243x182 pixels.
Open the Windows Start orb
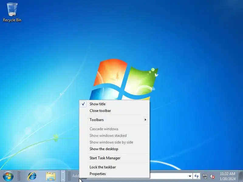[8, 176]
